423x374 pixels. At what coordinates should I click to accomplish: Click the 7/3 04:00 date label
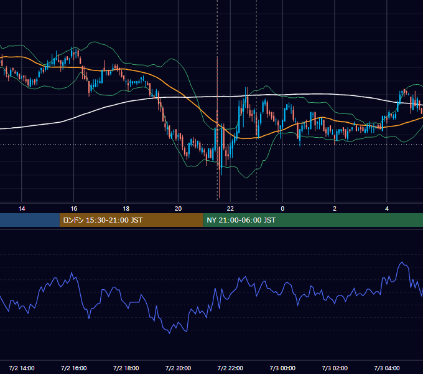pos(387,368)
